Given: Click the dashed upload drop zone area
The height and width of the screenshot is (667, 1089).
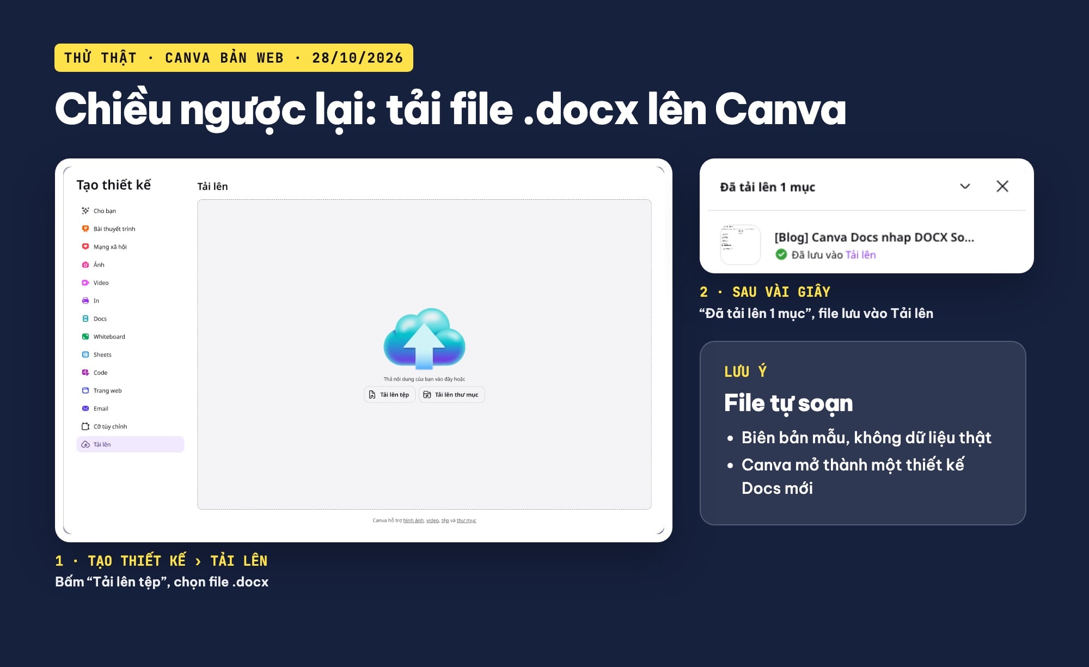Looking at the screenshot, I should pyautogui.click(x=424, y=354).
